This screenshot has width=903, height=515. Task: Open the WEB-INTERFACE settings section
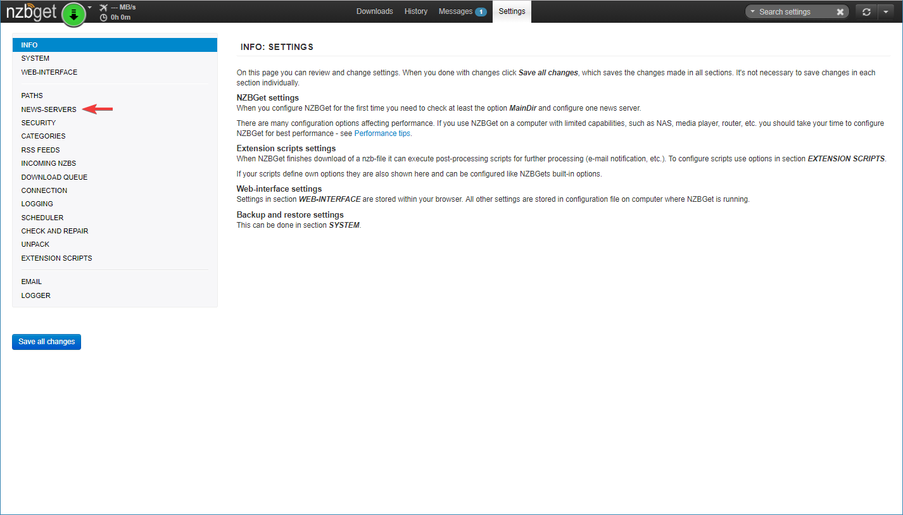[115, 72]
